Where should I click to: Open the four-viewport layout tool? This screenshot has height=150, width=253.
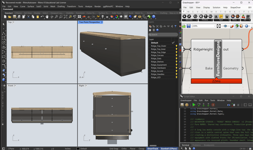pyautogui.click(x=79, y=17)
